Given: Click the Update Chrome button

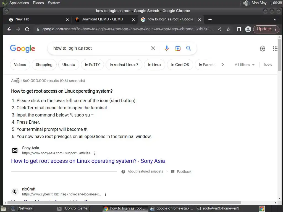Looking at the screenshot, I should click(266, 29).
